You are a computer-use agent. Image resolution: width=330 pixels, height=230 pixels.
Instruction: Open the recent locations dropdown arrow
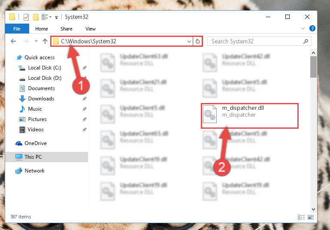click(36, 41)
